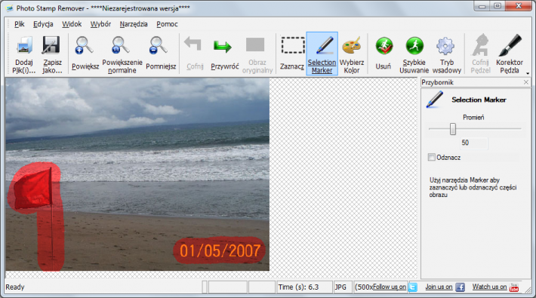Click the Twitter icon in status bar
The width and height of the screenshot is (536, 298).
tap(413, 287)
